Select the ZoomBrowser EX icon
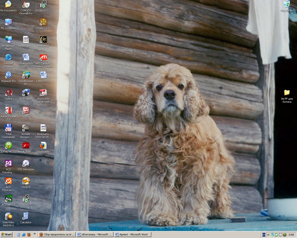This screenshot has height=238, width=297. 26,78
